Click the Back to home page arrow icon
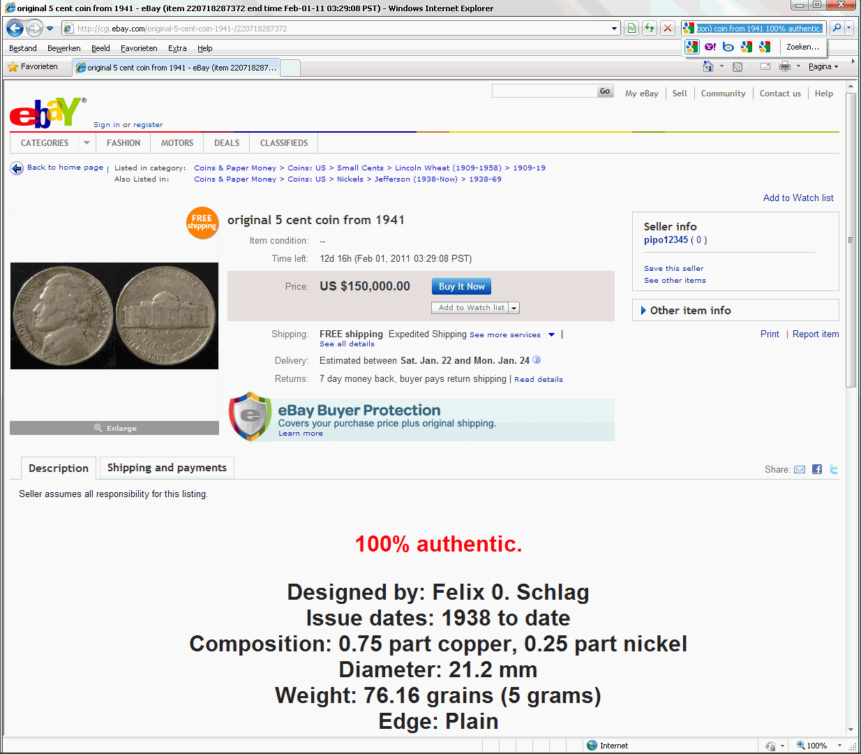Screen dimensions: 861x754 [x=17, y=168]
